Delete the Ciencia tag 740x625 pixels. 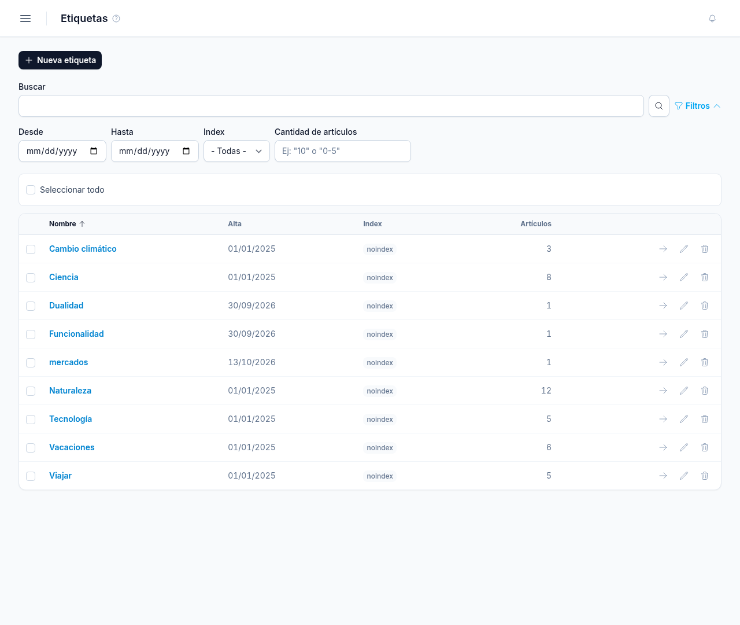click(x=705, y=277)
